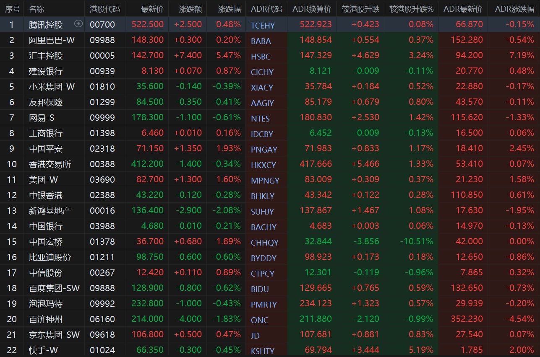This screenshot has width=540, height=357.
Task: Select stock code 02318
Action: 102,149
